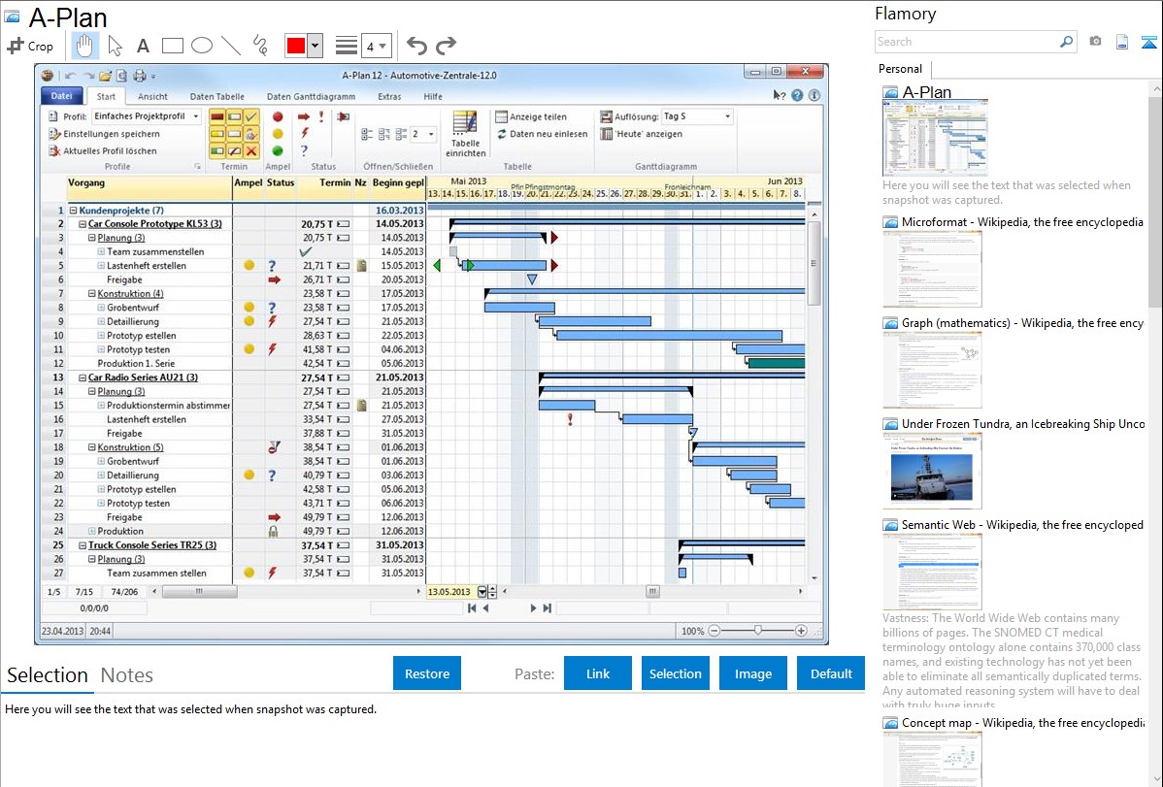Collapse the Kundenprojekte (7) node
This screenshot has height=787, width=1163.
[74, 211]
